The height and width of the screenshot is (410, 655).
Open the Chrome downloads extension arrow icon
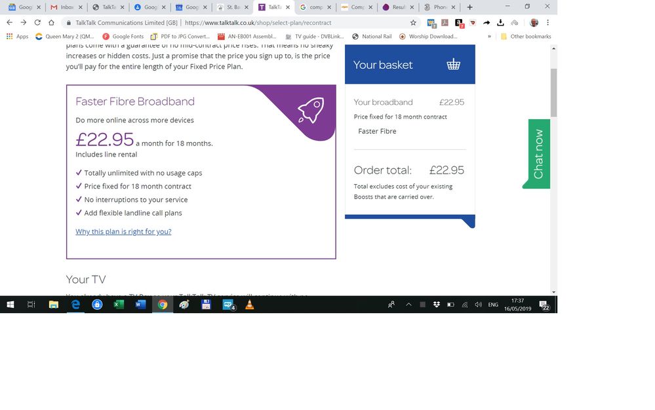[501, 22]
